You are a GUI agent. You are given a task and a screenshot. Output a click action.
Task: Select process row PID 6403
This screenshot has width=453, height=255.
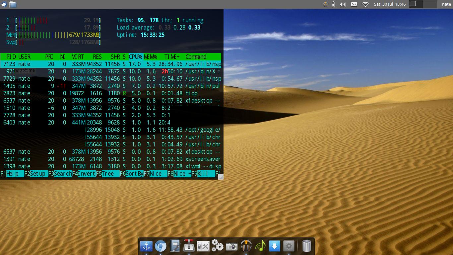pos(111,123)
